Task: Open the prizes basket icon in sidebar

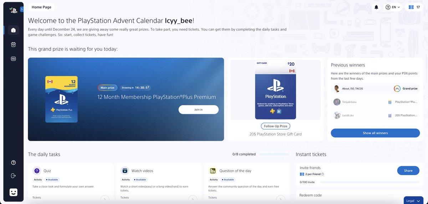Action: tap(13, 45)
